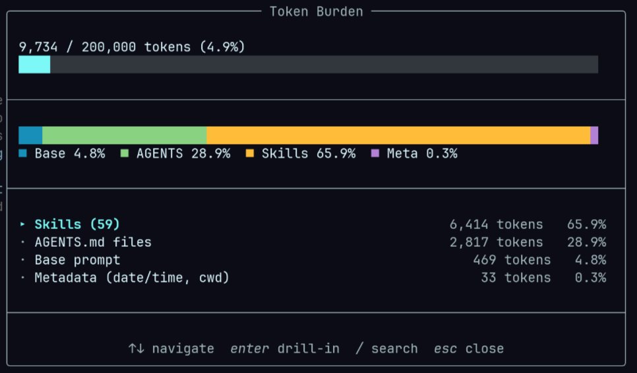Click the green AGENTS legend swatch
The width and height of the screenshot is (637, 373).
coord(125,153)
